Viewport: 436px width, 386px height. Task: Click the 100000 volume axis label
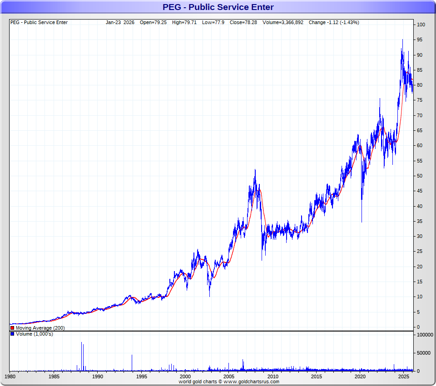pyautogui.click(x=425, y=335)
